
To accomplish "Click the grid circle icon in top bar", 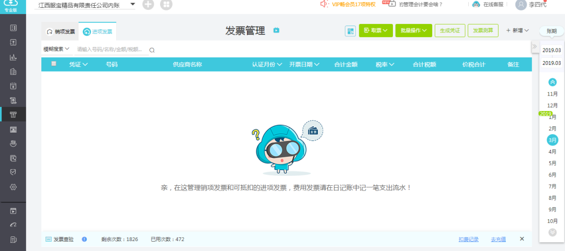I will pyautogui.click(x=166, y=5).
